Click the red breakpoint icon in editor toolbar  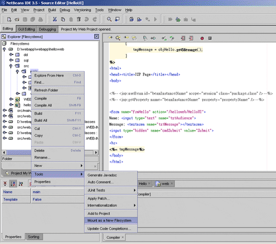coord(202,38)
